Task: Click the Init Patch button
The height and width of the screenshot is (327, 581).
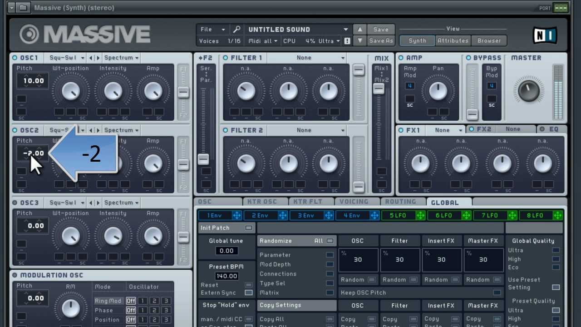Action: point(226,228)
